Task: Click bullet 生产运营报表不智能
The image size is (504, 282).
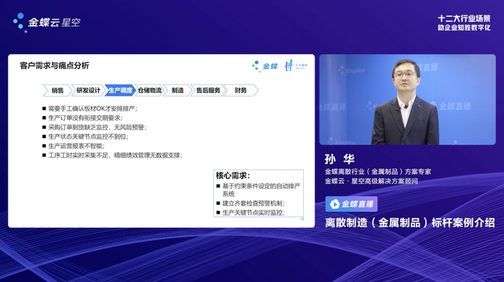Action: click(x=76, y=146)
